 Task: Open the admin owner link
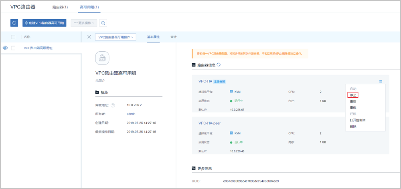pyautogui.click(x=131, y=114)
